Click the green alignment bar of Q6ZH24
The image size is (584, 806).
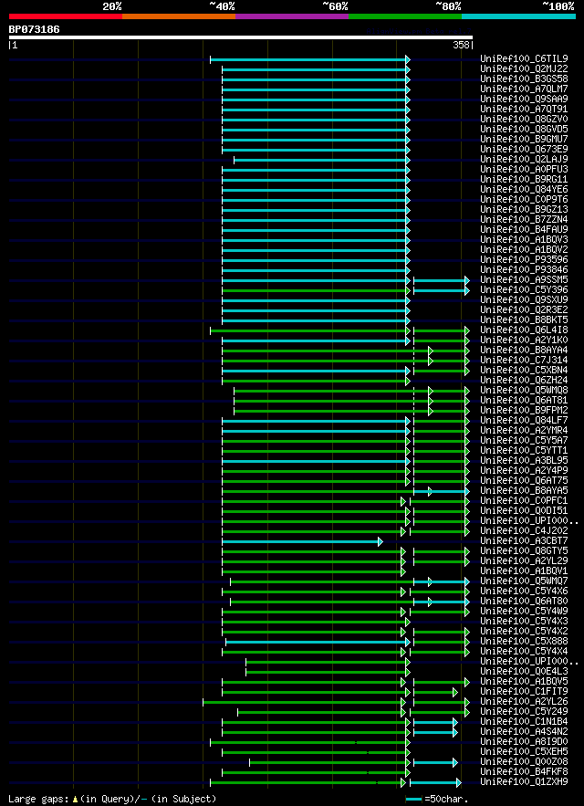click(x=316, y=381)
